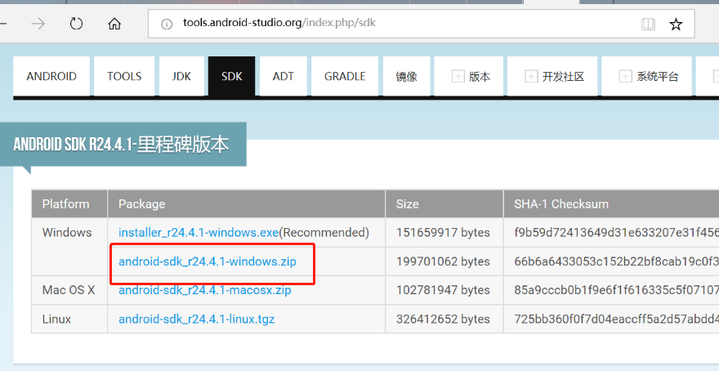Click the Size column header
The width and height of the screenshot is (719, 371).
tap(444, 203)
